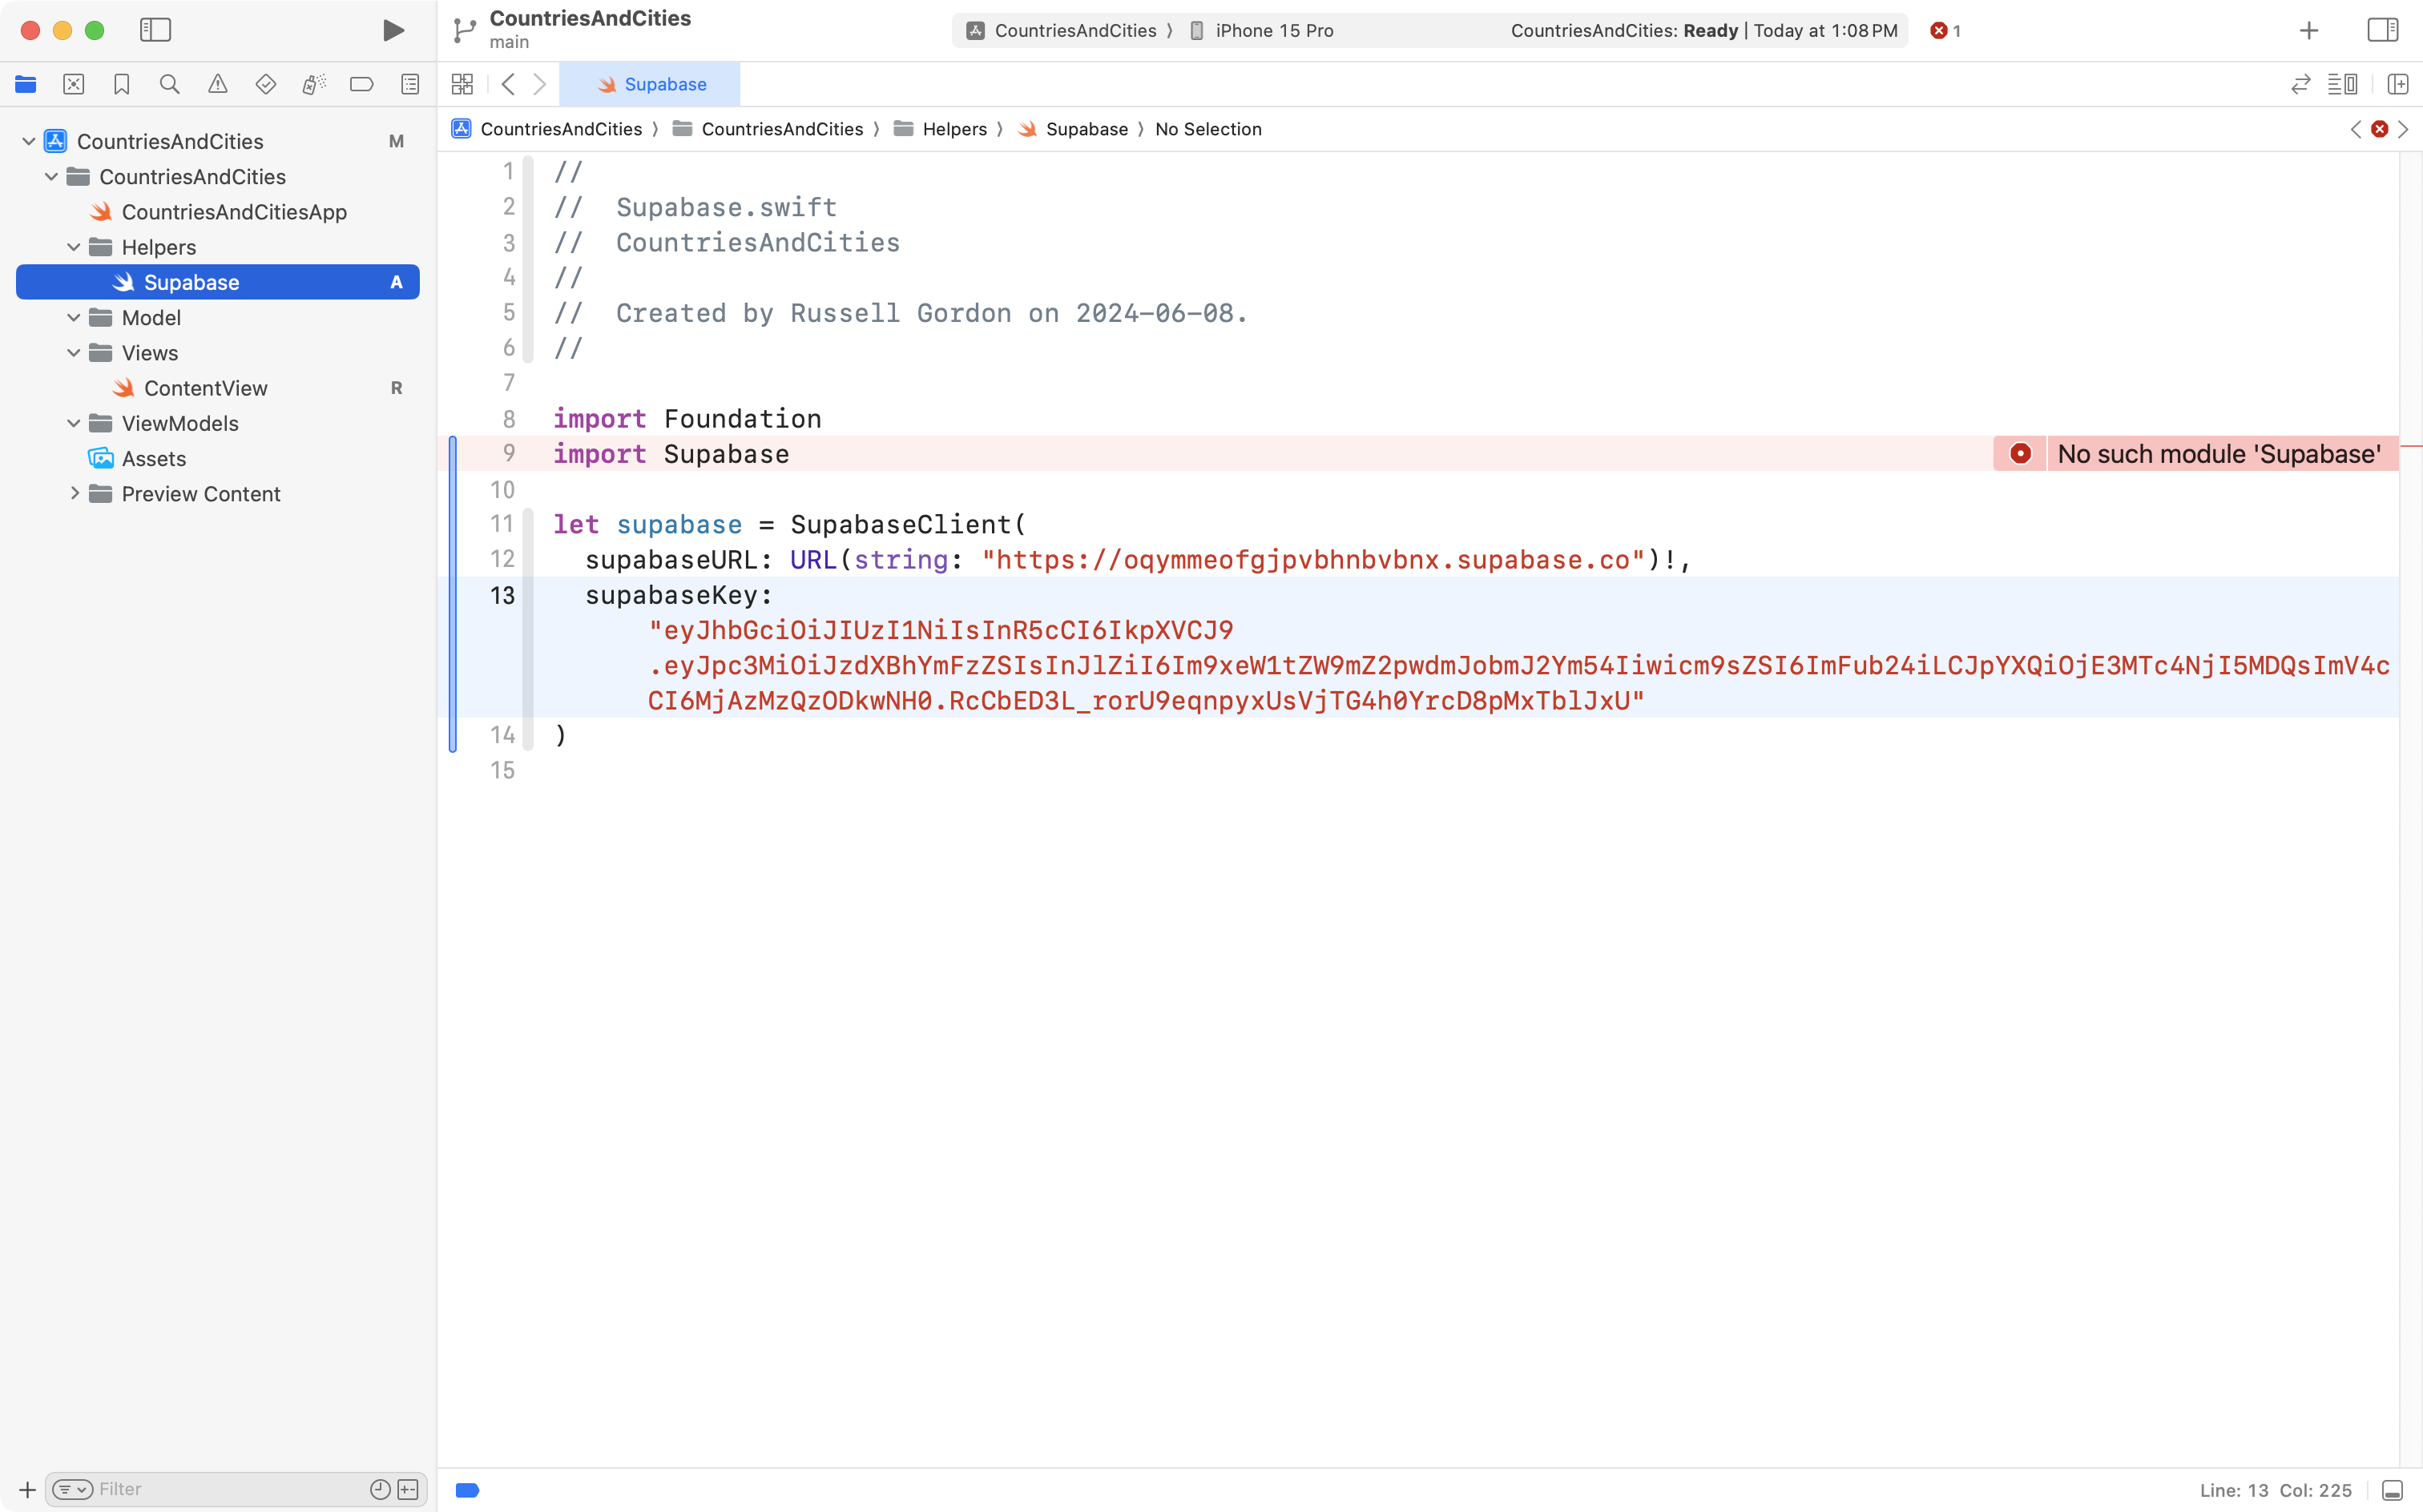The width and height of the screenshot is (2423, 1512).
Task: Collapse the Views folder
Action: pyautogui.click(x=73, y=352)
